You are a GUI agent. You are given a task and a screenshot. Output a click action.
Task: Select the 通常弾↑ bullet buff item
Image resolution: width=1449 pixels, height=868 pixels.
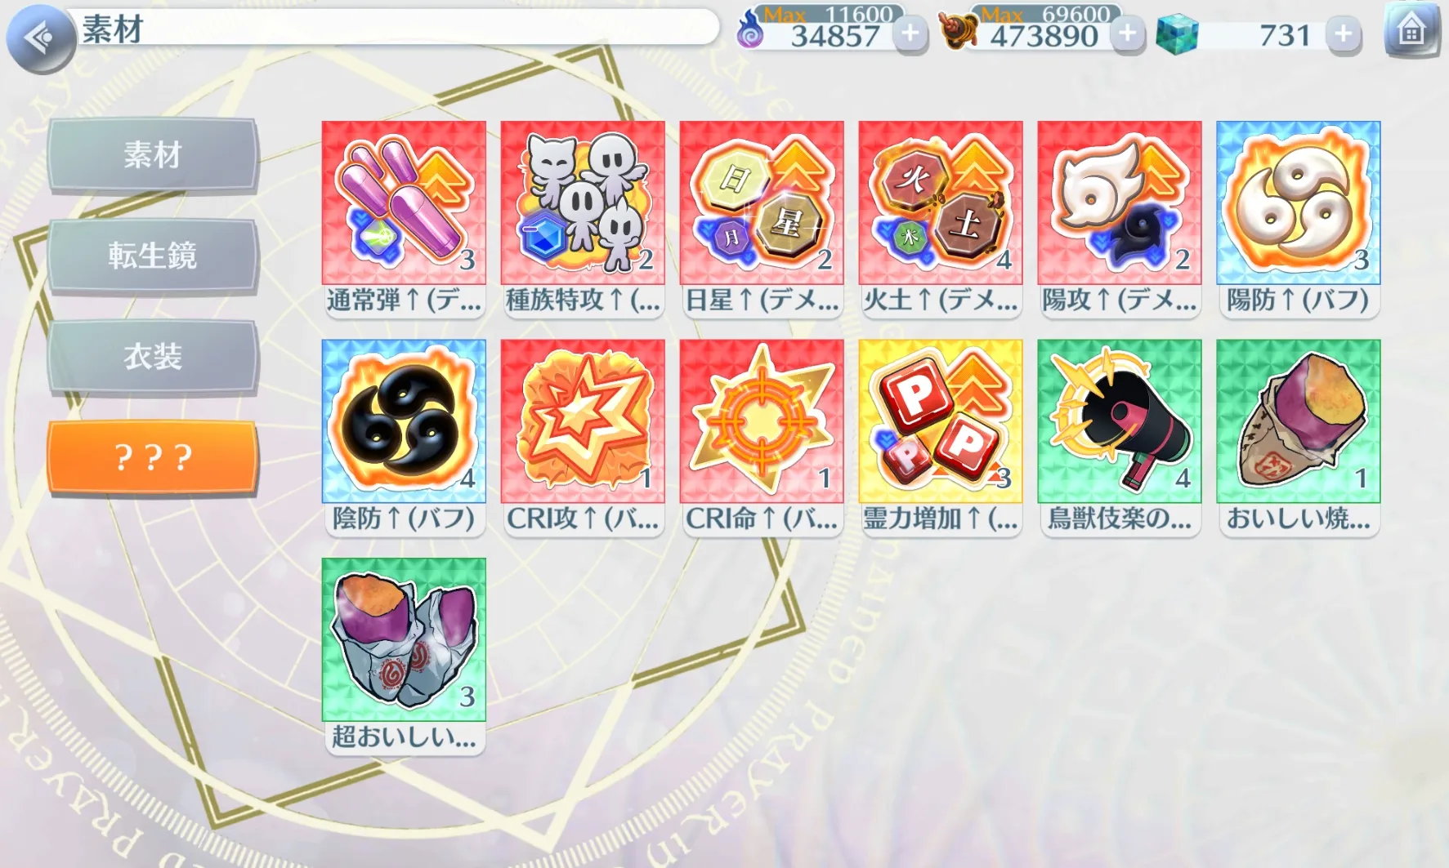click(x=404, y=219)
